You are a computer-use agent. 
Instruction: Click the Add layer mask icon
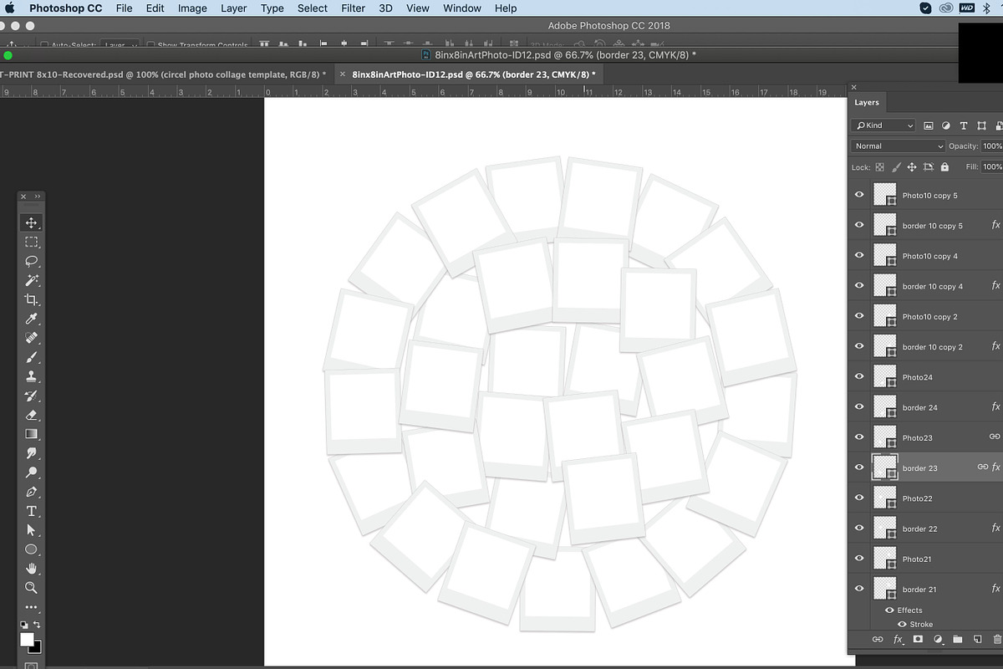point(919,639)
